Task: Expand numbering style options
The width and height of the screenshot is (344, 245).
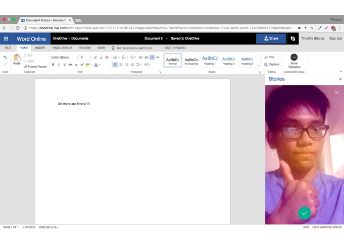Action: coord(128,58)
